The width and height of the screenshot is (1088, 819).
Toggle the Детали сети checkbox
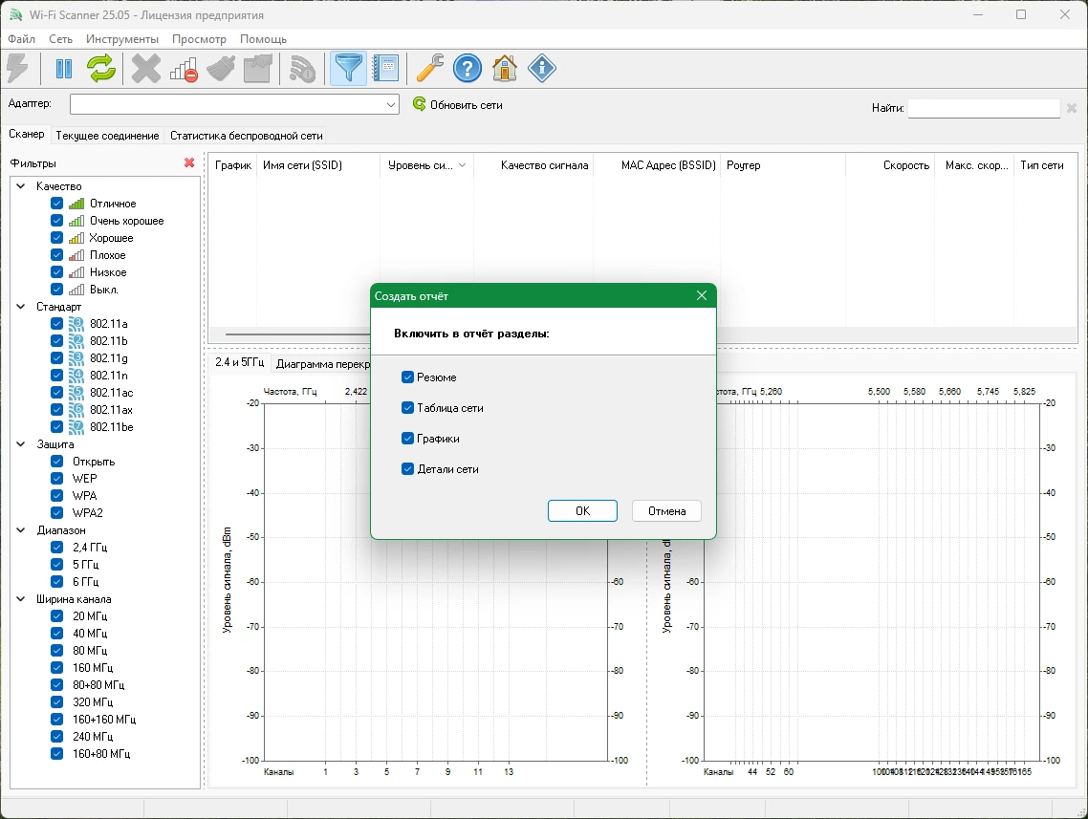point(408,469)
